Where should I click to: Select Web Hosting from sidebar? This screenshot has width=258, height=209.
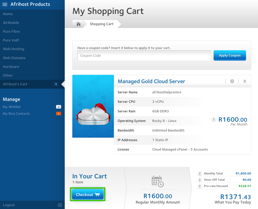[13, 49]
